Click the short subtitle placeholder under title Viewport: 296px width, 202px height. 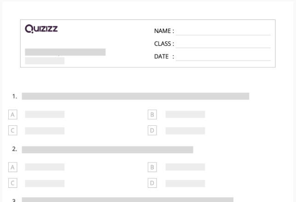pos(45,61)
